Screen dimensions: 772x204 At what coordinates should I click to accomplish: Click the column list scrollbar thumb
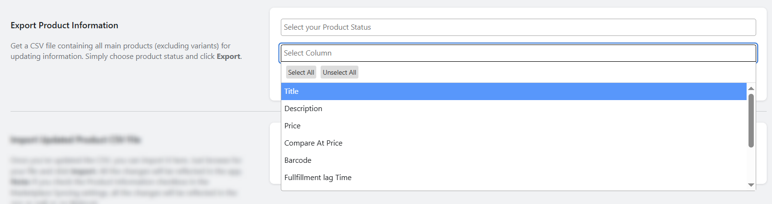pos(751,121)
